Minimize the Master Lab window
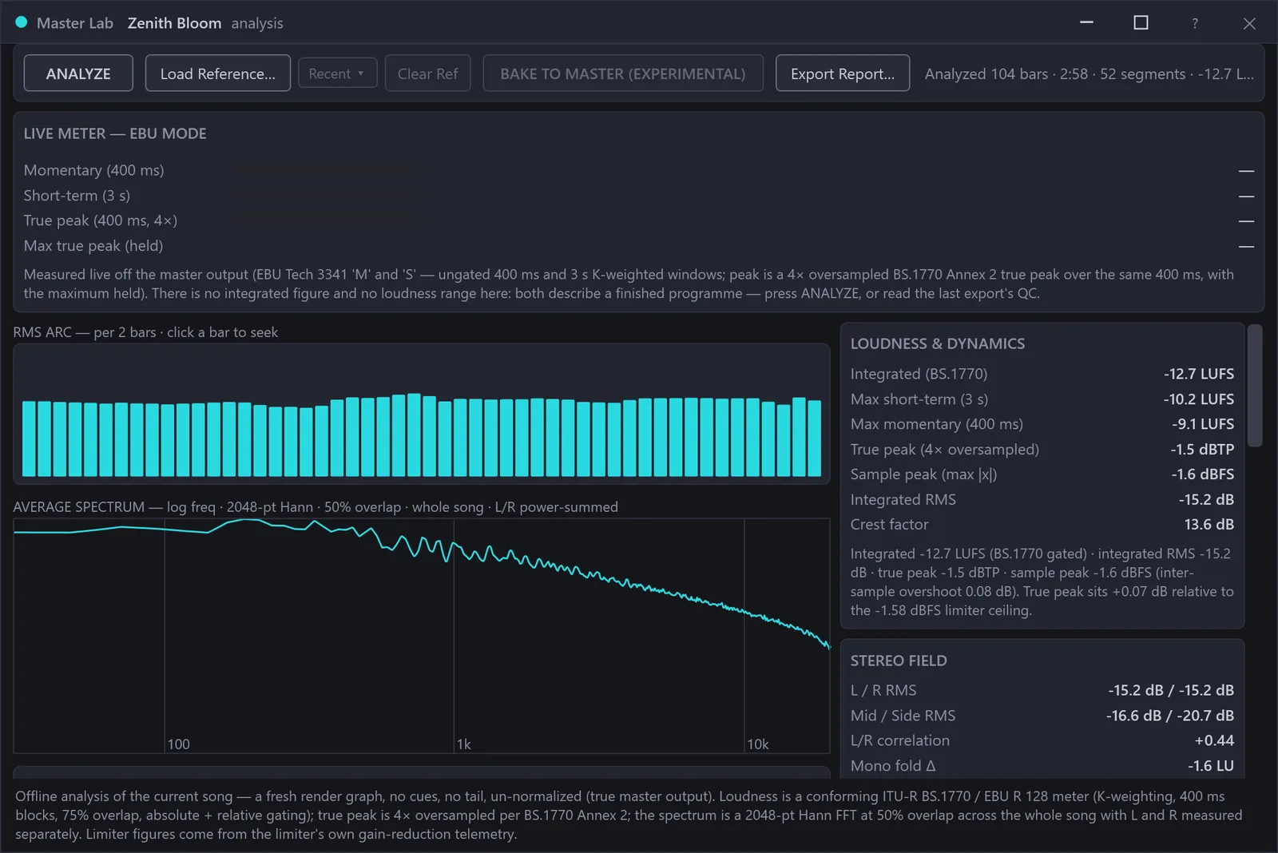The width and height of the screenshot is (1278, 853). click(x=1086, y=23)
